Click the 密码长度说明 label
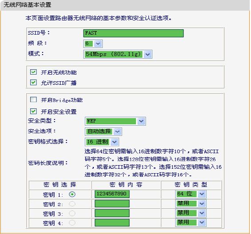The image size is (251, 234). [x=48, y=163]
